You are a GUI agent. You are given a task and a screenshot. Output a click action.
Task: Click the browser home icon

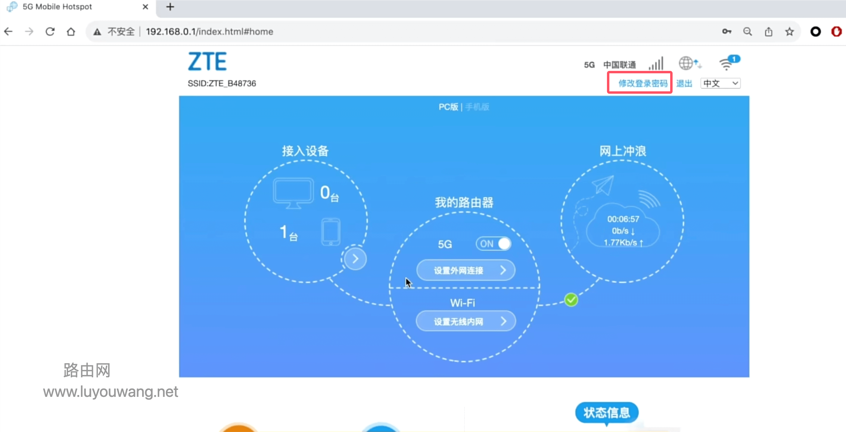pos(71,32)
